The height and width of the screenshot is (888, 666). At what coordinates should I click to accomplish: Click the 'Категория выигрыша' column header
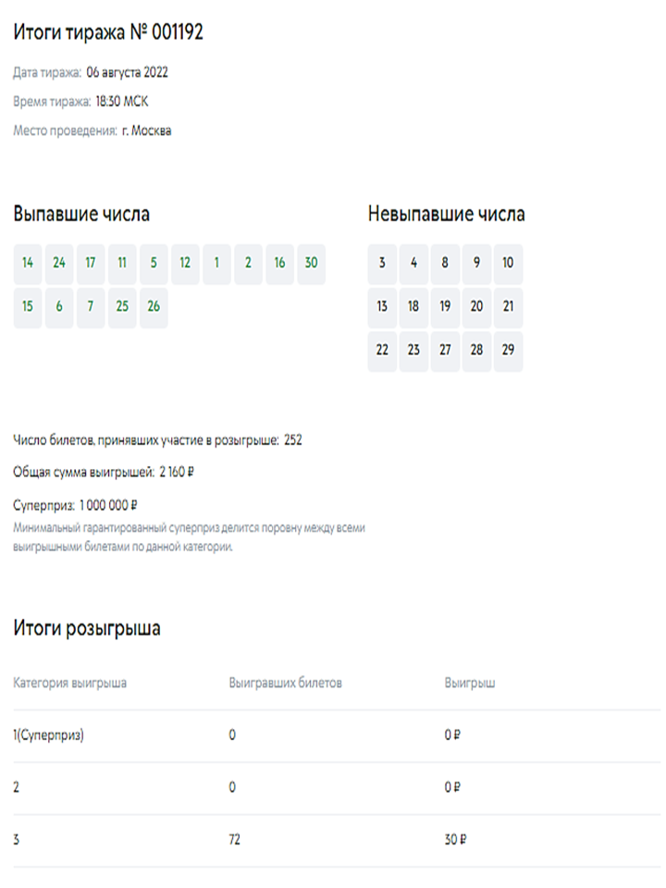coord(70,684)
